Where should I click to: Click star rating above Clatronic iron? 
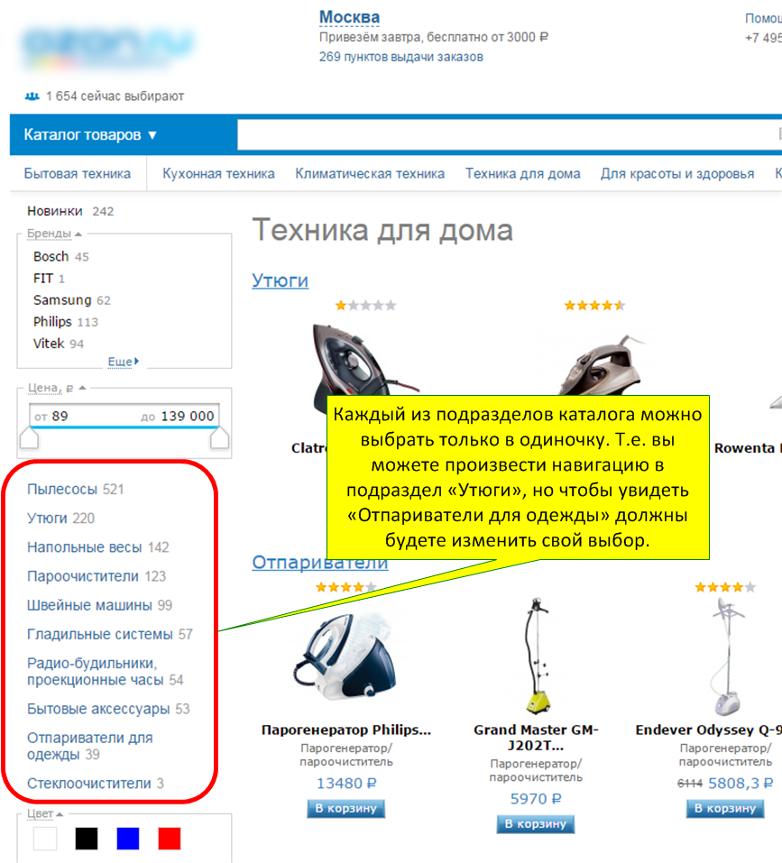365,306
